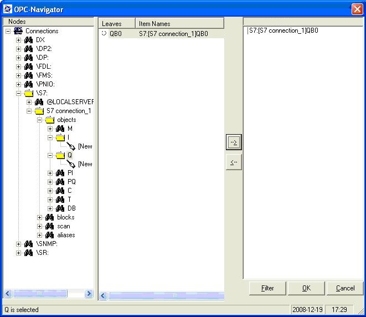Image resolution: width=366 pixels, height=317 pixels.
Task: Collapse the \S7: node
Action: 18,93
